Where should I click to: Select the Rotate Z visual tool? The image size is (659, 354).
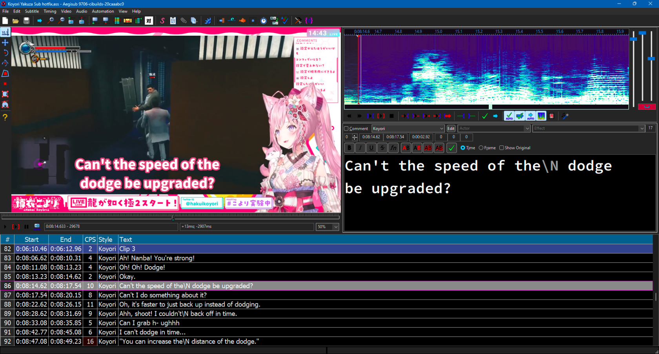[5, 53]
